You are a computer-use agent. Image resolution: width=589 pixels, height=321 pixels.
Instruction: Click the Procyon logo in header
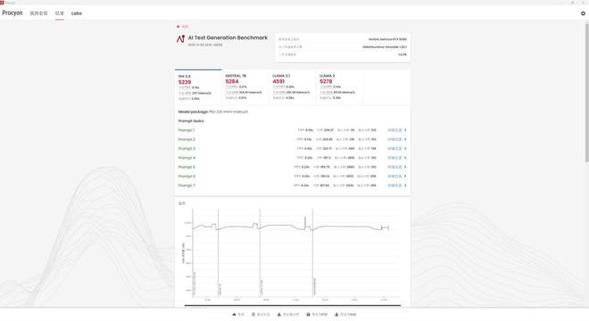12,12
